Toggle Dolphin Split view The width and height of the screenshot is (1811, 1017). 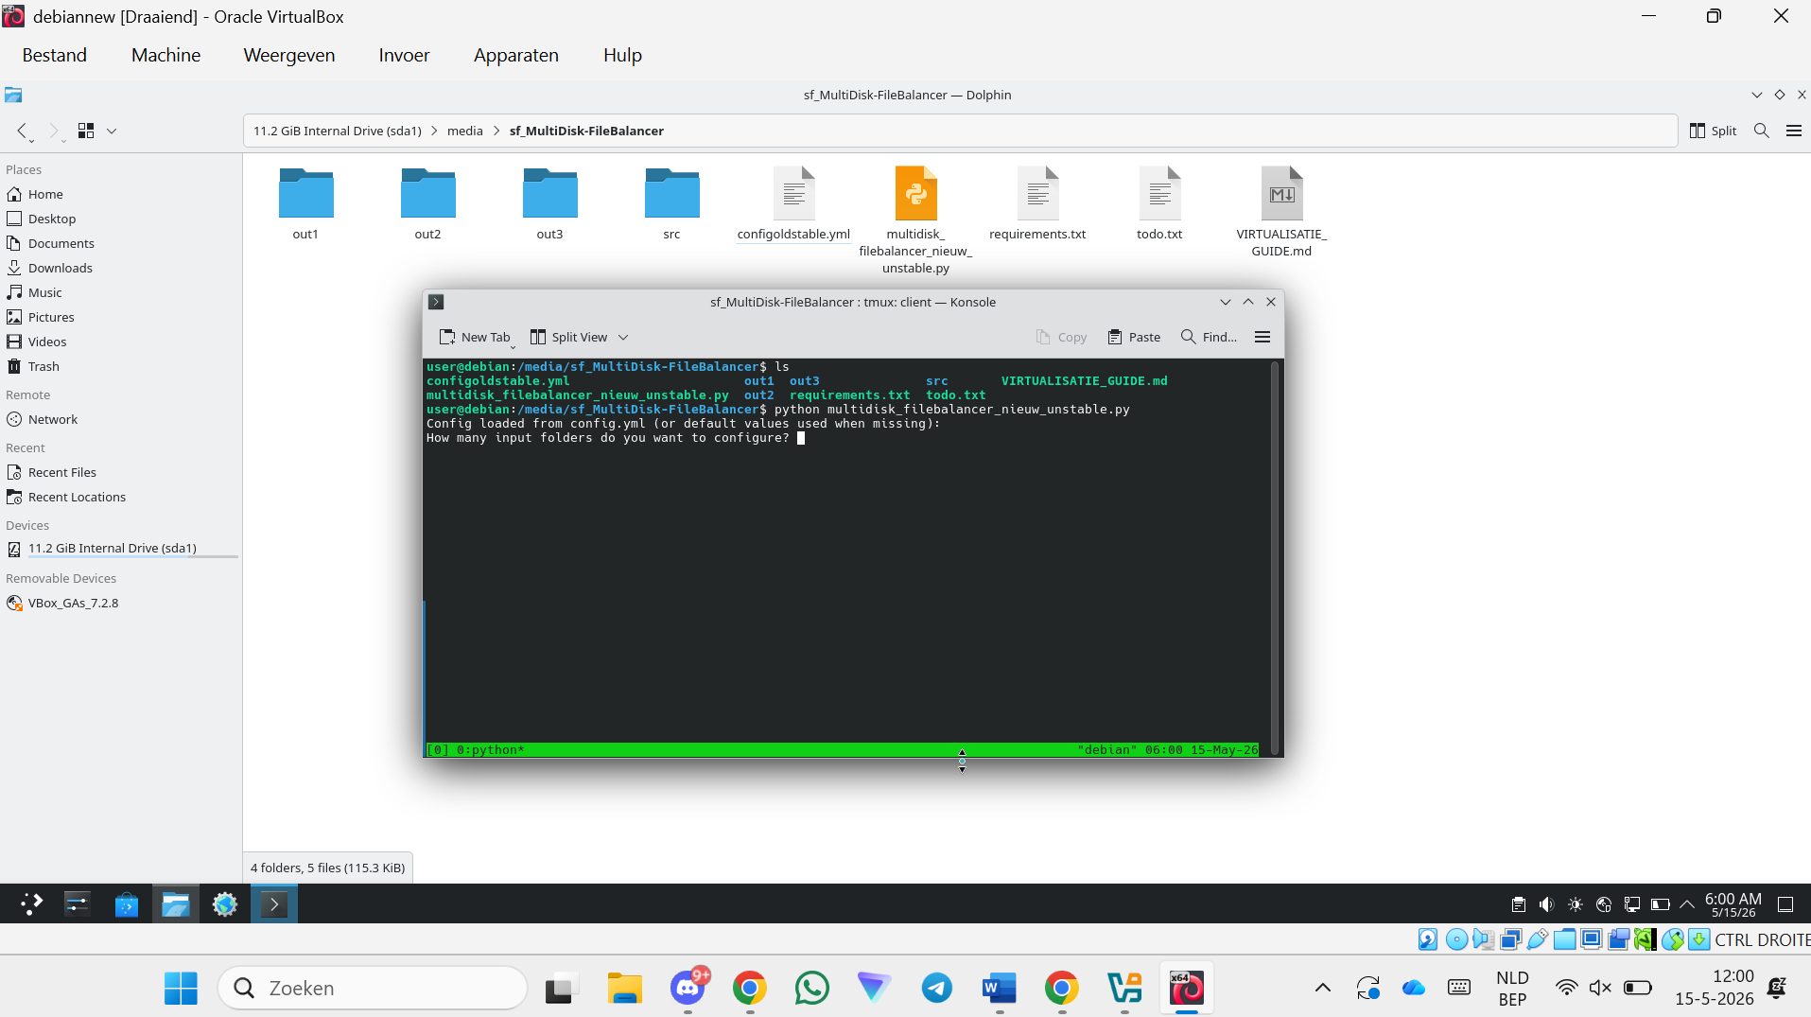coord(1713,131)
